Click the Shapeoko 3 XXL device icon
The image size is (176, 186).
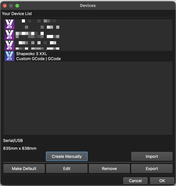(9, 56)
